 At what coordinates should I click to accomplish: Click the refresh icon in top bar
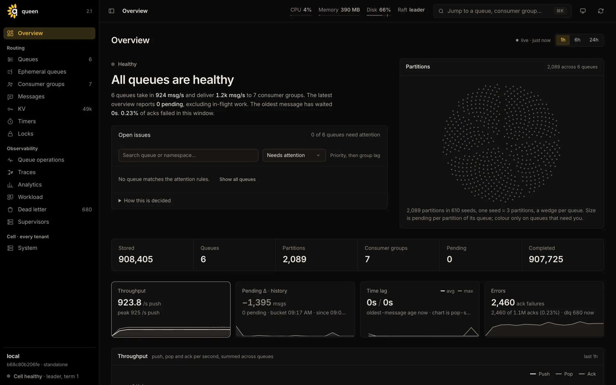click(601, 11)
